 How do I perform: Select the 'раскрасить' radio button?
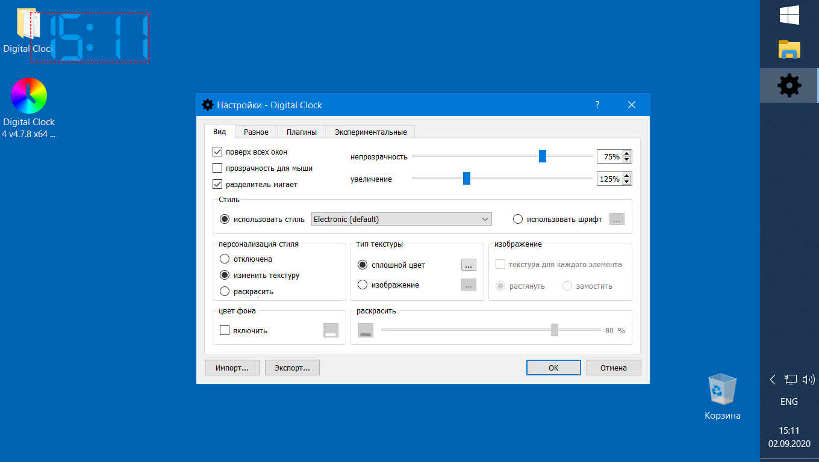tap(225, 291)
